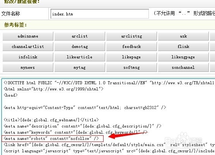Insert the demotag reference tag
Screen dimensions: 215x155
(x=80, y=47)
